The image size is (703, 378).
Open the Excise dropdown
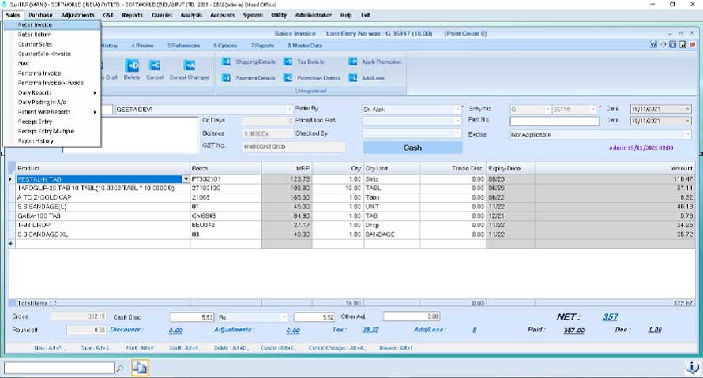click(x=688, y=135)
